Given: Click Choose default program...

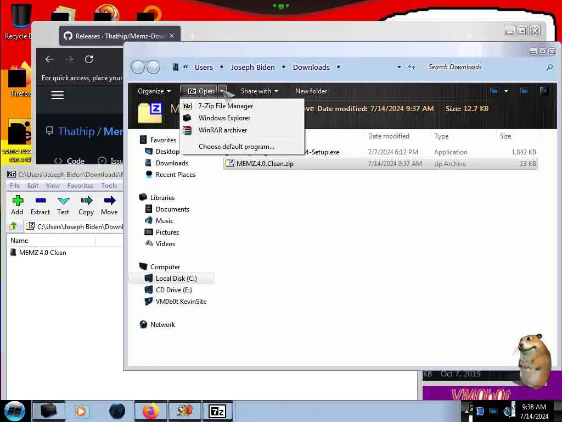Looking at the screenshot, I should 237,147.
